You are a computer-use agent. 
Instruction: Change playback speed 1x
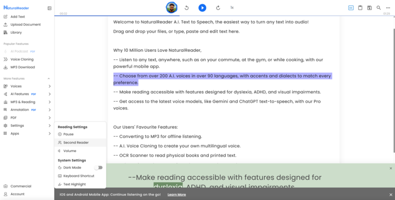pyautogui.click(x=232, y=7)
